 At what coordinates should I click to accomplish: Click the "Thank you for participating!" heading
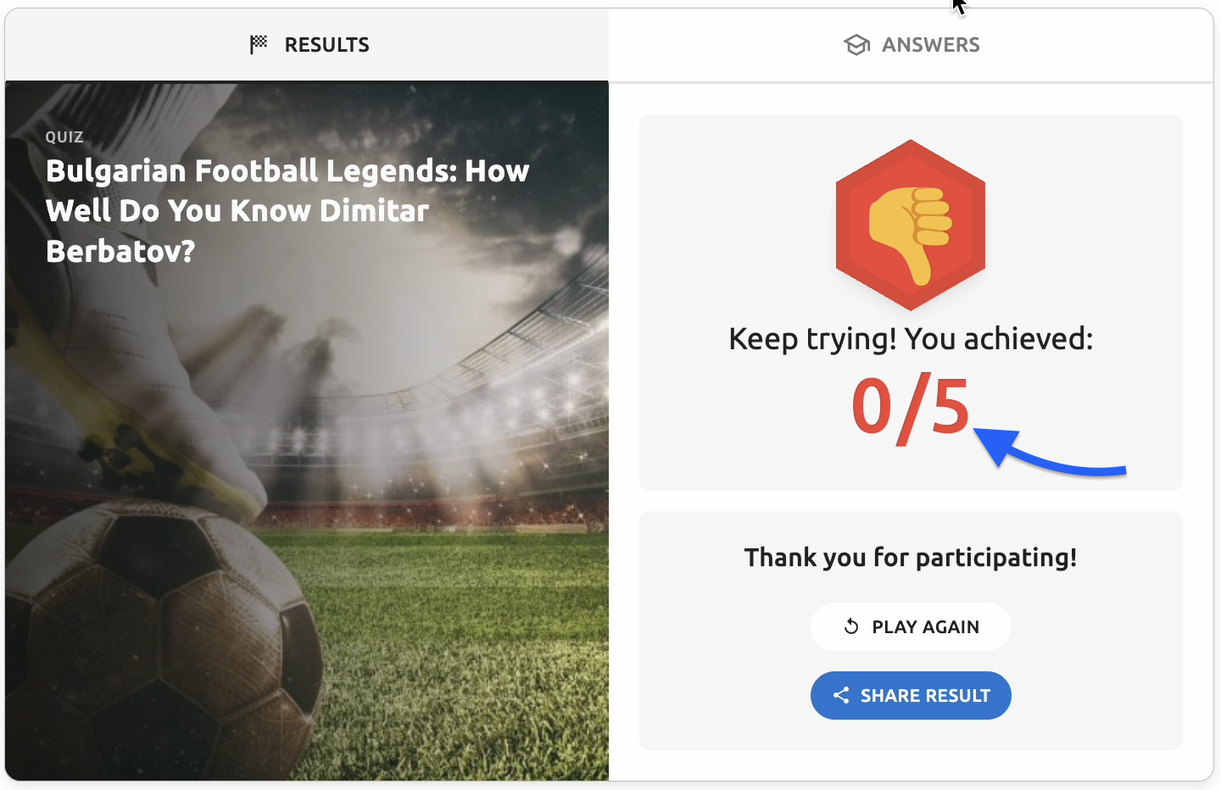click(x=911, y=558)
